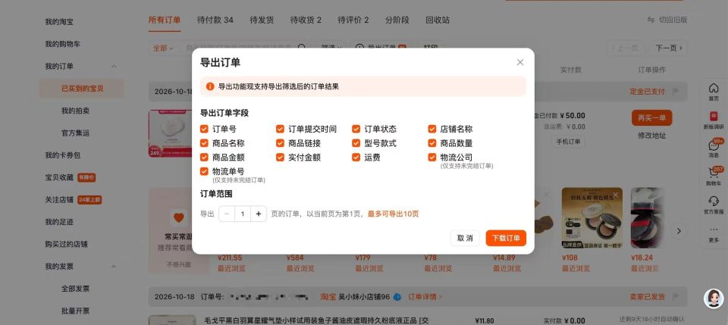The height and width of the screenshot is (325, 728).
Task: Open 我的拍卖 in the sidebar
Action: [75, 111]
